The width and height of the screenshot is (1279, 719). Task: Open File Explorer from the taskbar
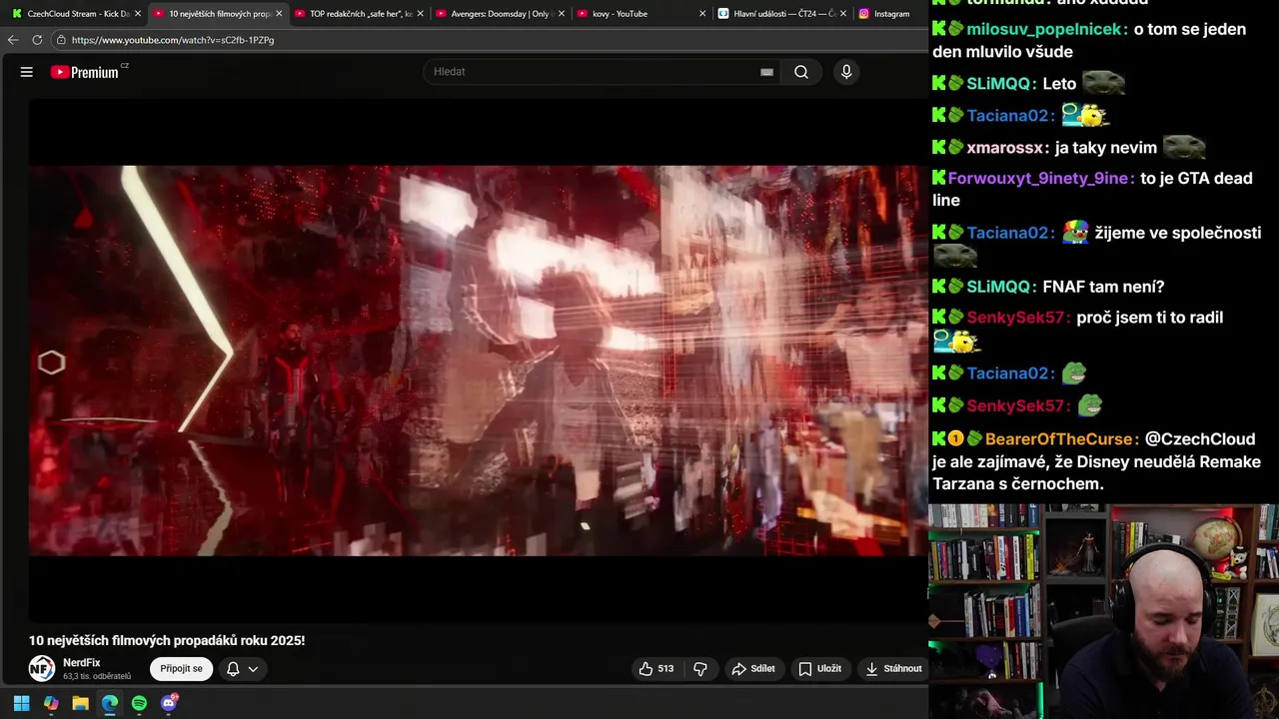click(80, 703)
